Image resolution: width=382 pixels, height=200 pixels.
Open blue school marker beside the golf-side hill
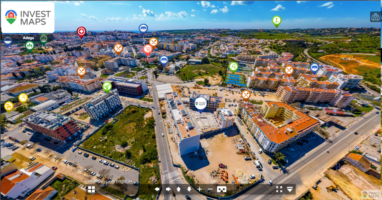click(315, 68)
